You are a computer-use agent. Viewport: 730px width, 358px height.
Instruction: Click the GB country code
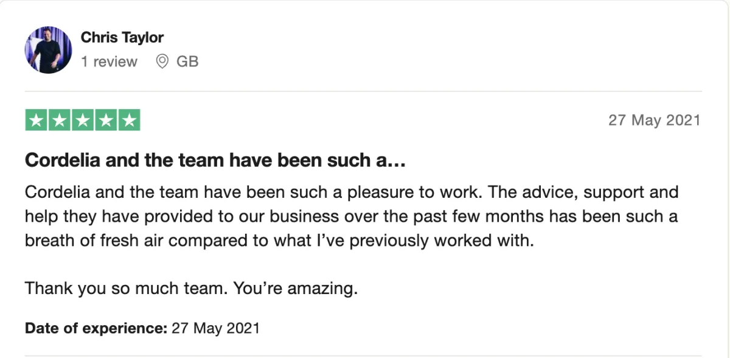(187, 61)
